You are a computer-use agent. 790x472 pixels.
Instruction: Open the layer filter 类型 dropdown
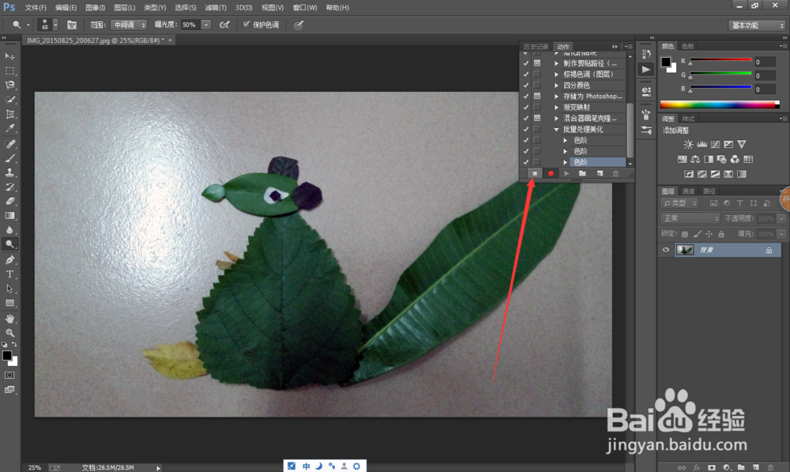[679, 203]
